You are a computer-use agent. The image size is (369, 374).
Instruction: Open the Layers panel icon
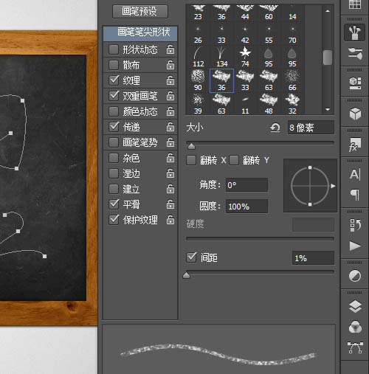pos(355,306)
